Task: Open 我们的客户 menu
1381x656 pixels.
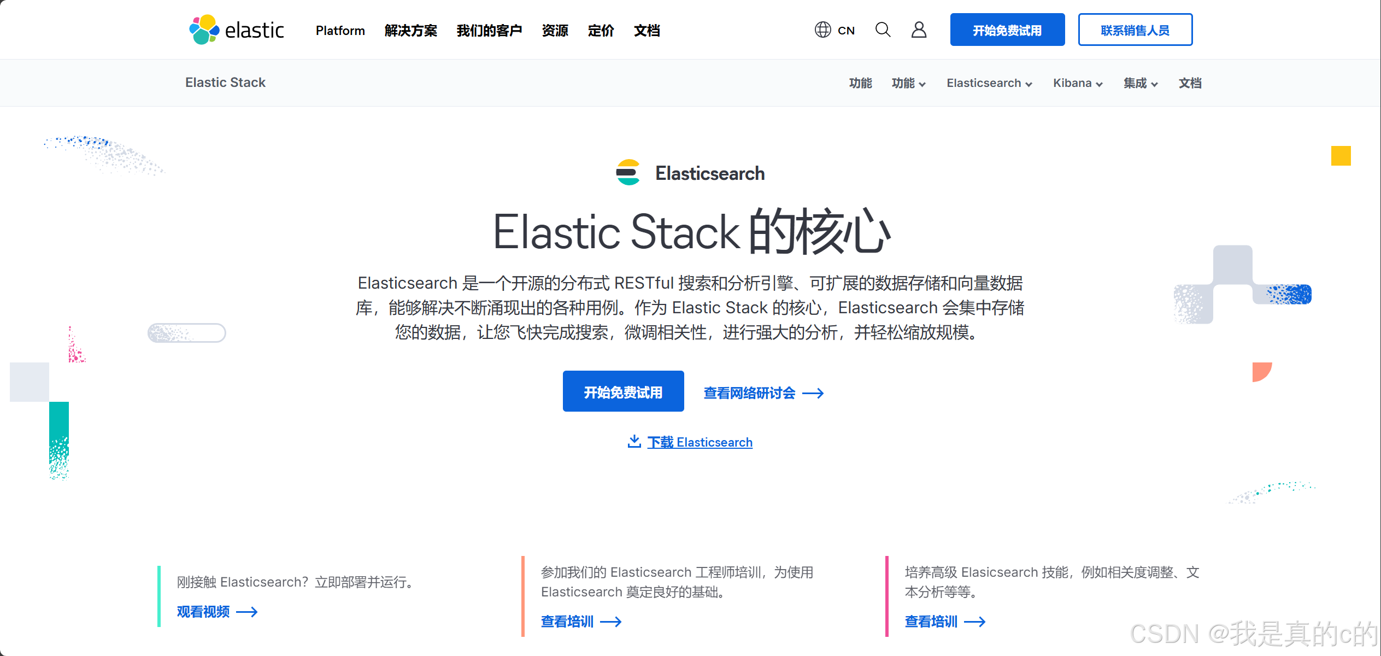Action: point(489,31)
